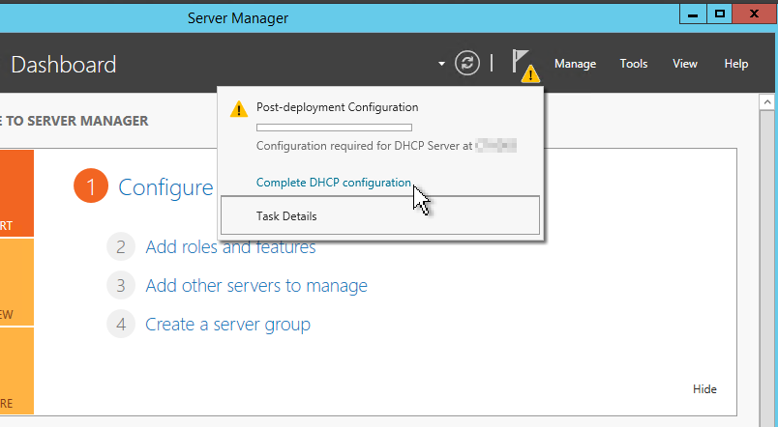Click the Post-deployment Configuration warning icon
This screenshot has width=778, height=427.
(x=239, y=108)
